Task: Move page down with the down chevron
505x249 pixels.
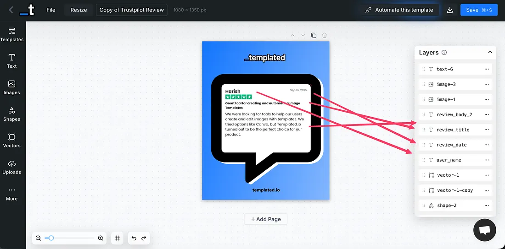Action: pos(303,35)
